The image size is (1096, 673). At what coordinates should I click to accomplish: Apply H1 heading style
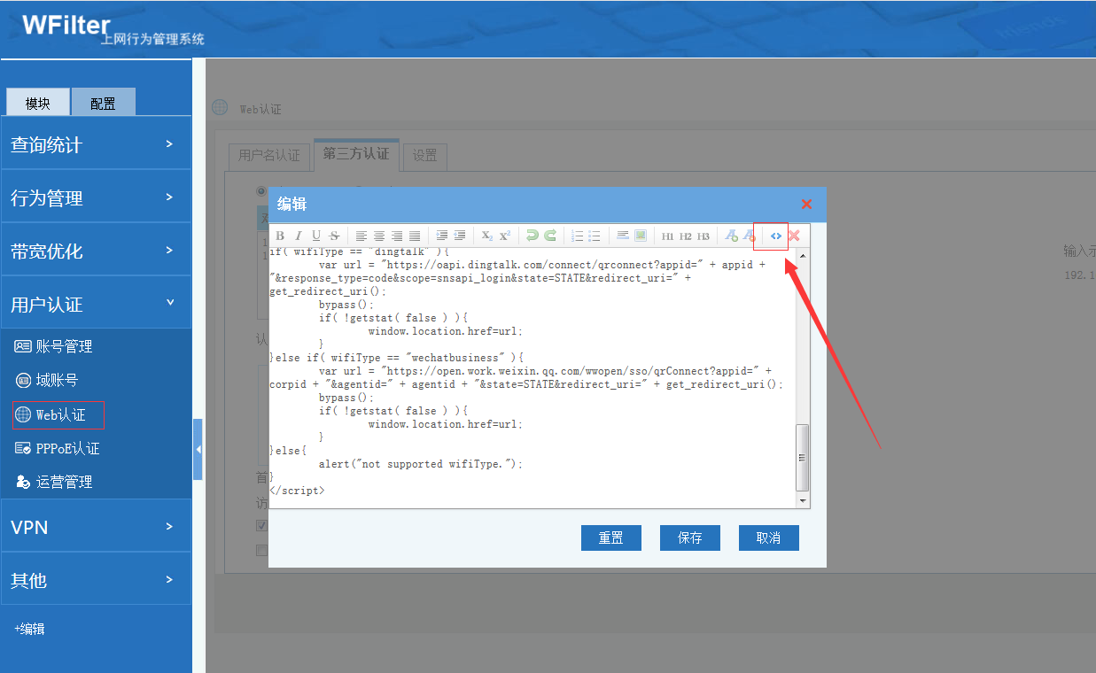667,236
